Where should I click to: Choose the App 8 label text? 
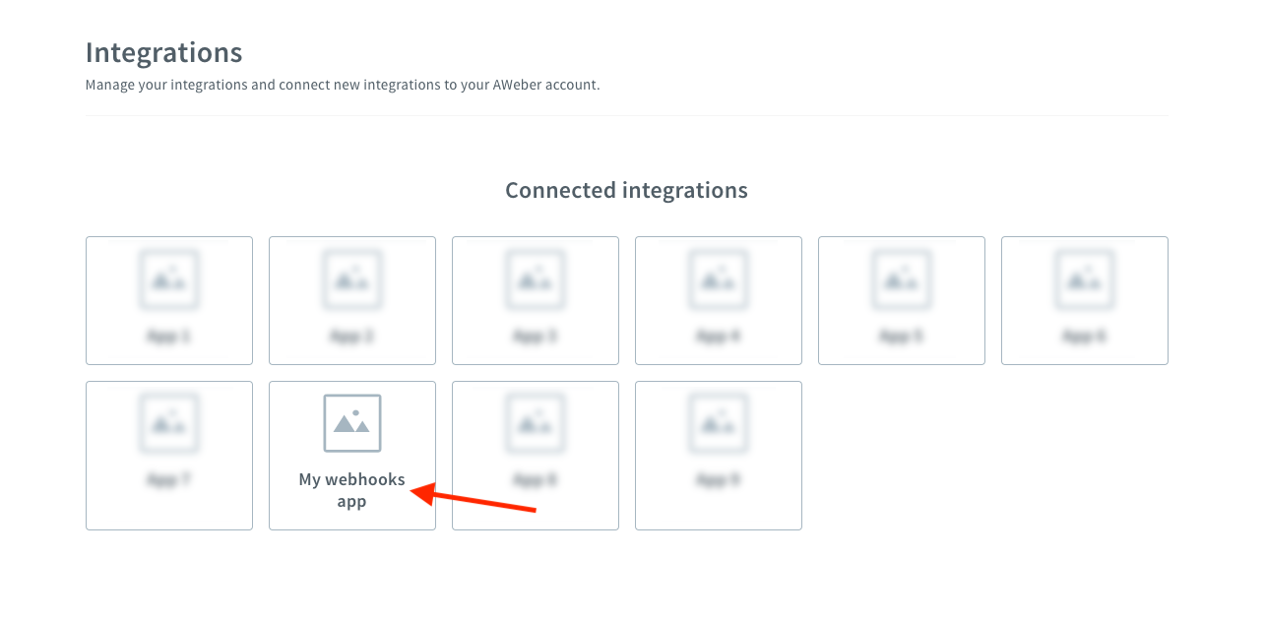536,480
